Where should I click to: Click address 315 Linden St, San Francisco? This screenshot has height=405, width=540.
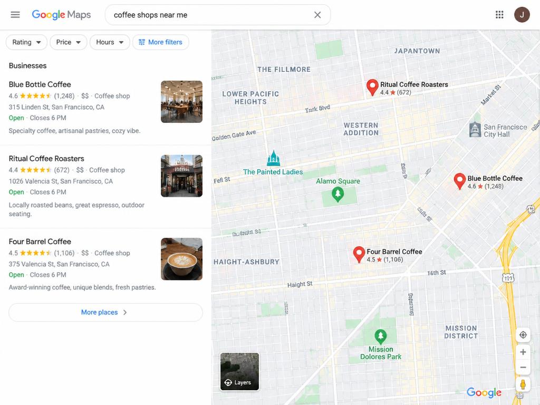tap(56, 107)
